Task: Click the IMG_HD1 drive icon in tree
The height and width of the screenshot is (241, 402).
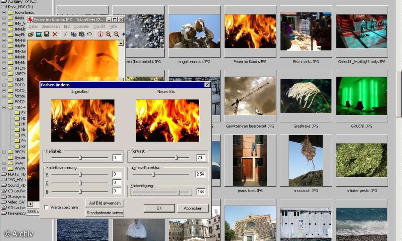Action: (4, 180)
